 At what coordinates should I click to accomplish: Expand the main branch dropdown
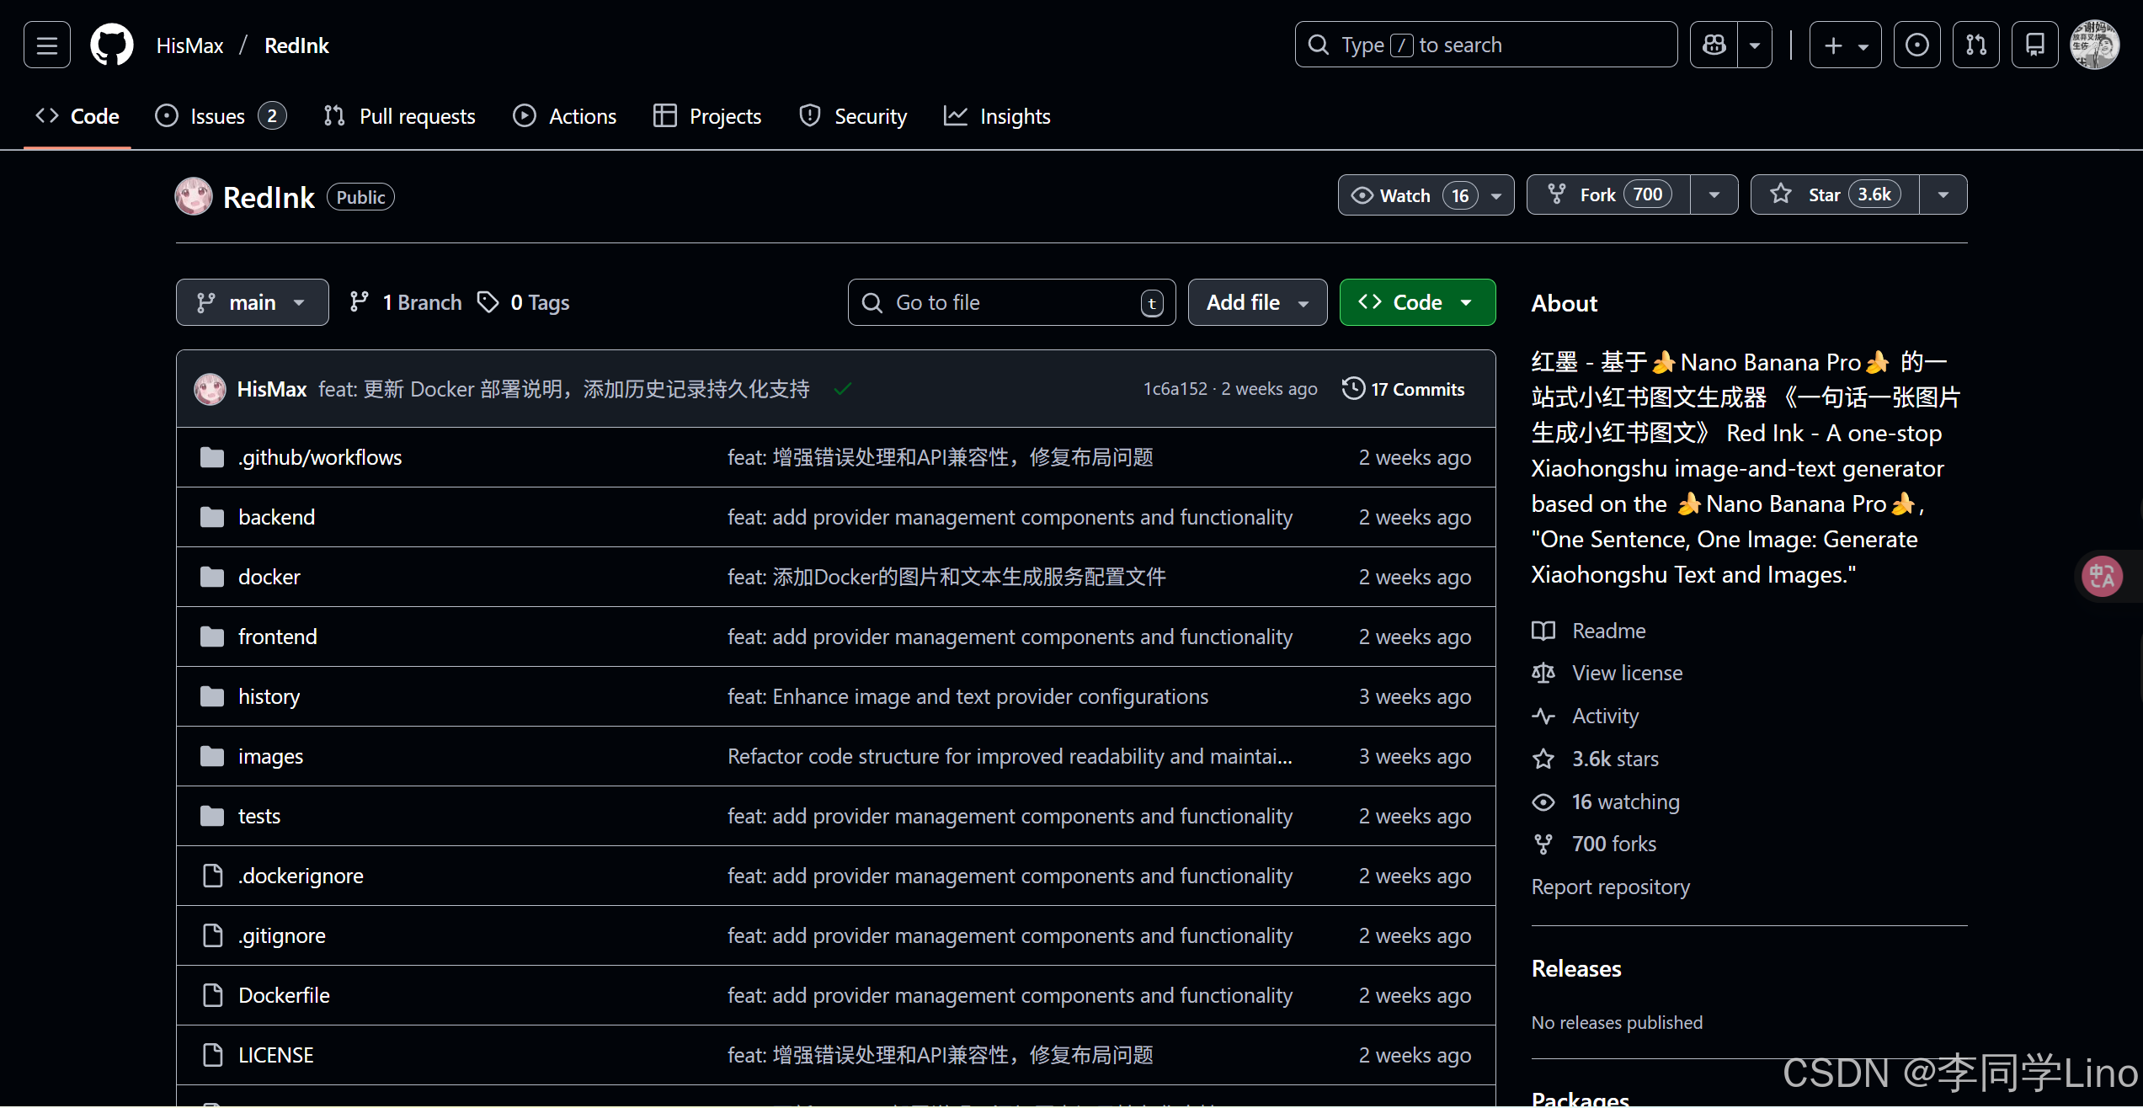pyautogui.click(x=252, y=302)
